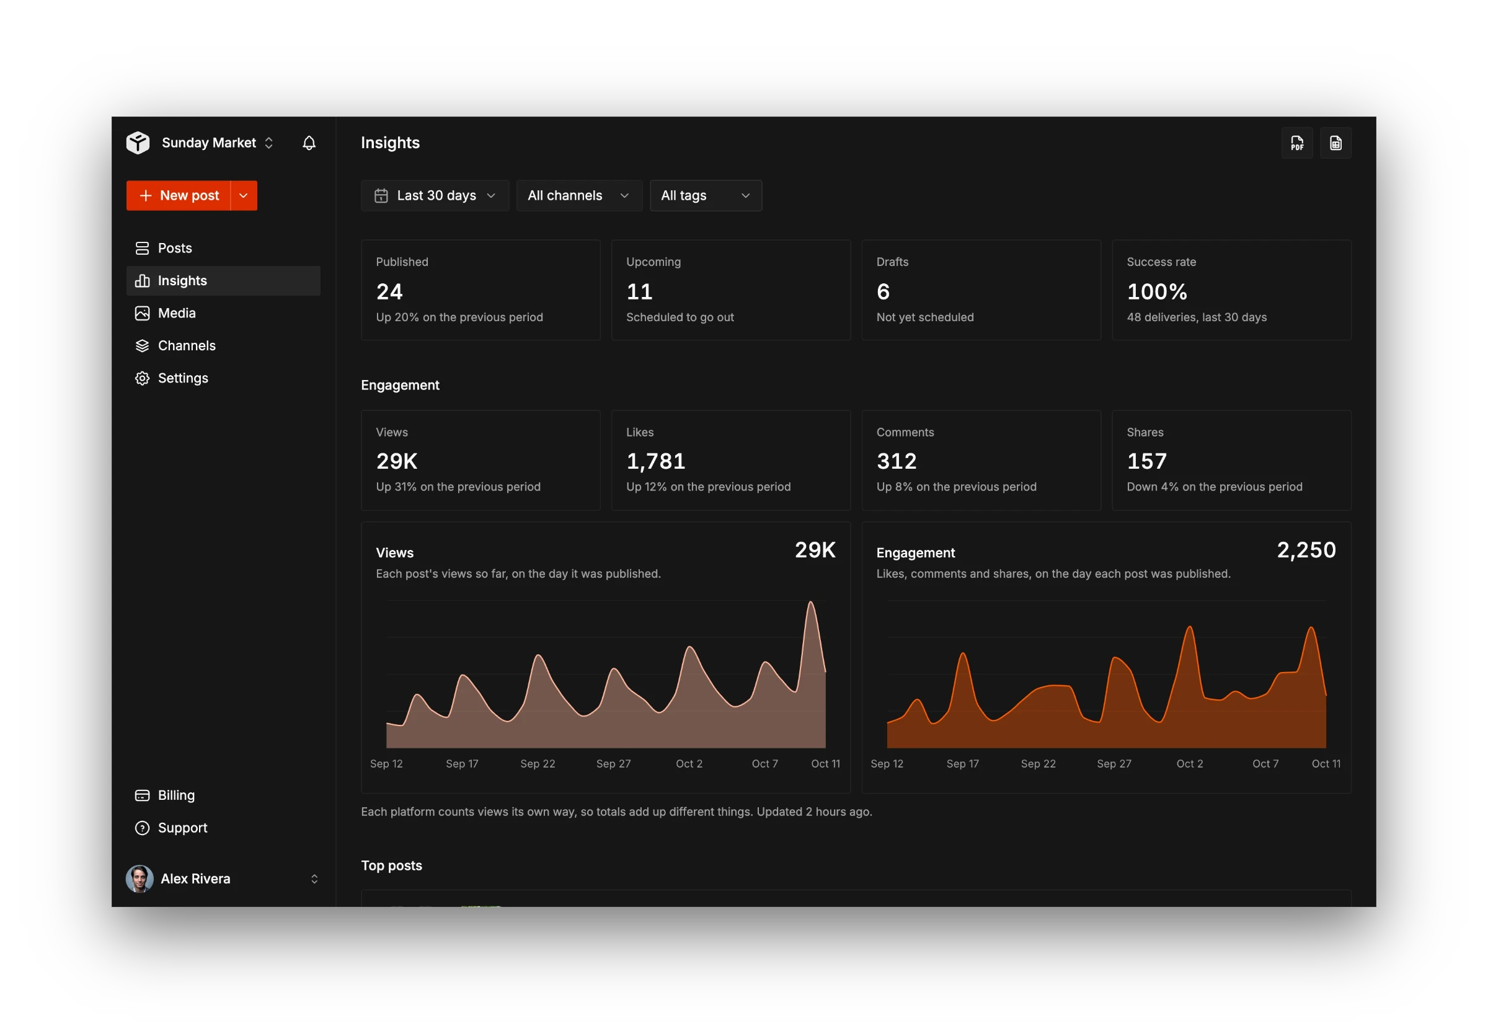Click the Success rate 100% card

point(1231,290)
